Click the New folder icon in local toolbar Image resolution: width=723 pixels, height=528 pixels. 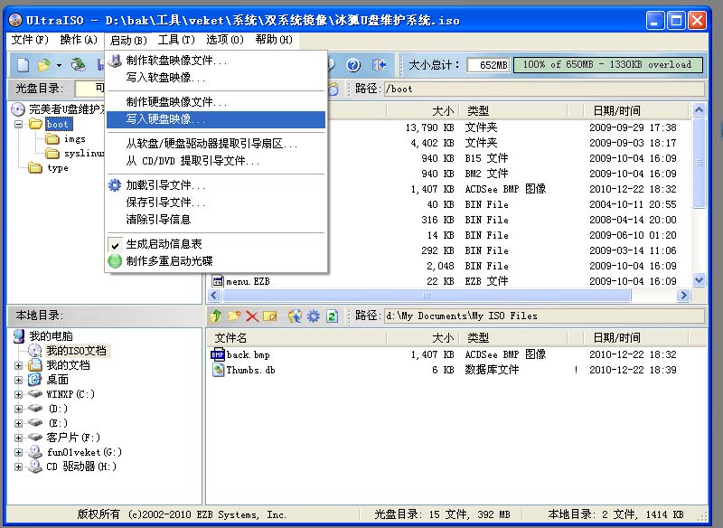[x=234, y=316]
